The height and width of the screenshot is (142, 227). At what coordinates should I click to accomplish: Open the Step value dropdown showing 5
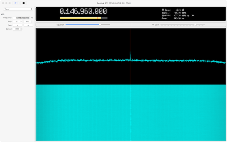pos(17,22)
